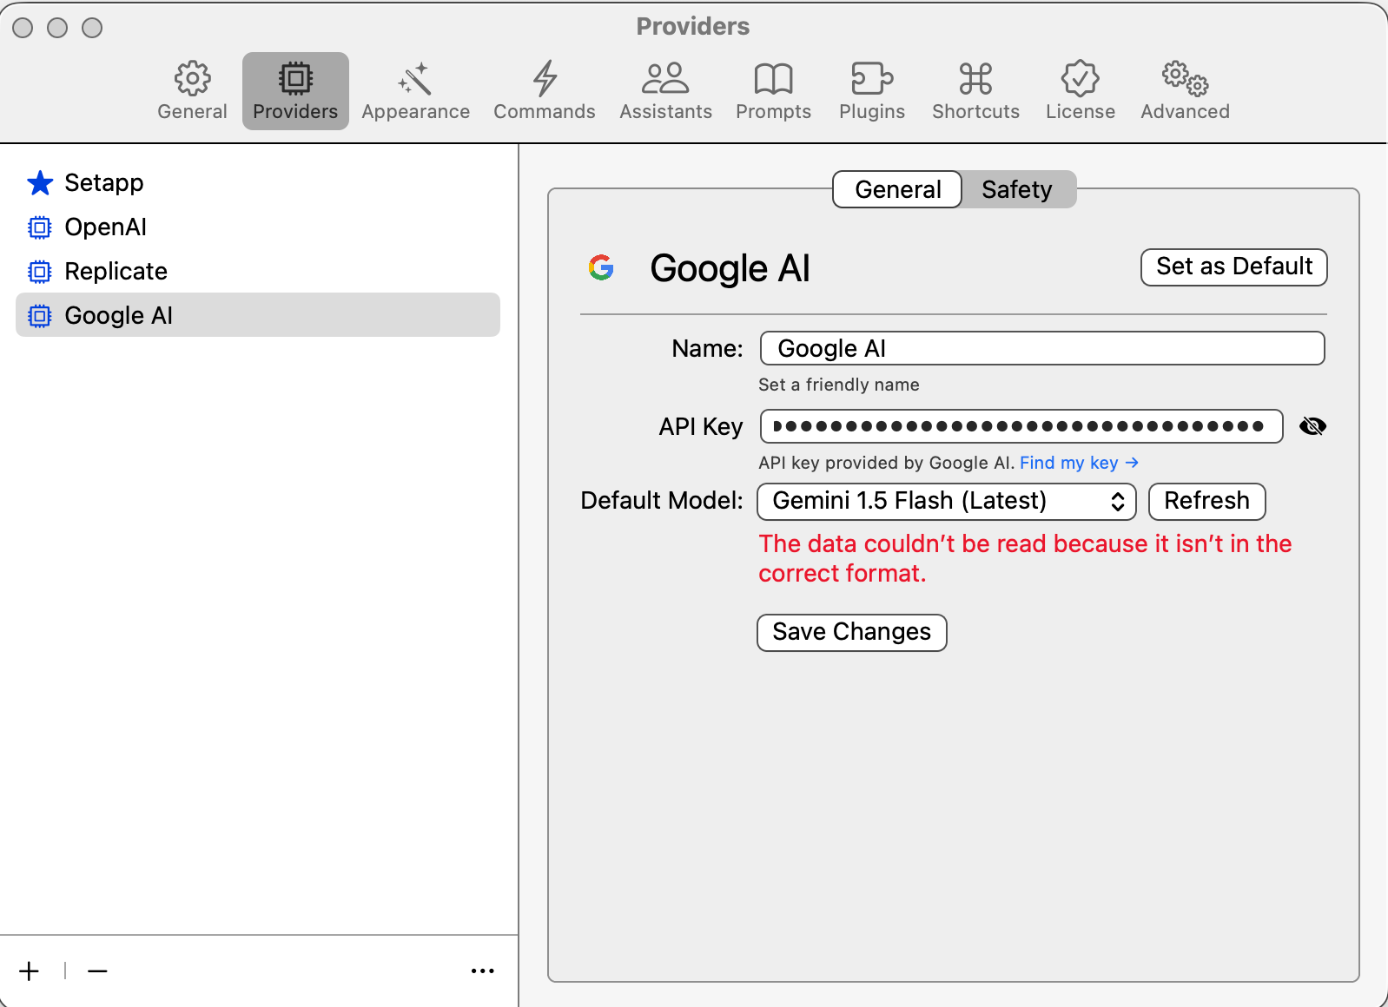This screenshot has height=1007, width=1388.
Task: Click the window zoom button
Action: [x=92, y=28]
